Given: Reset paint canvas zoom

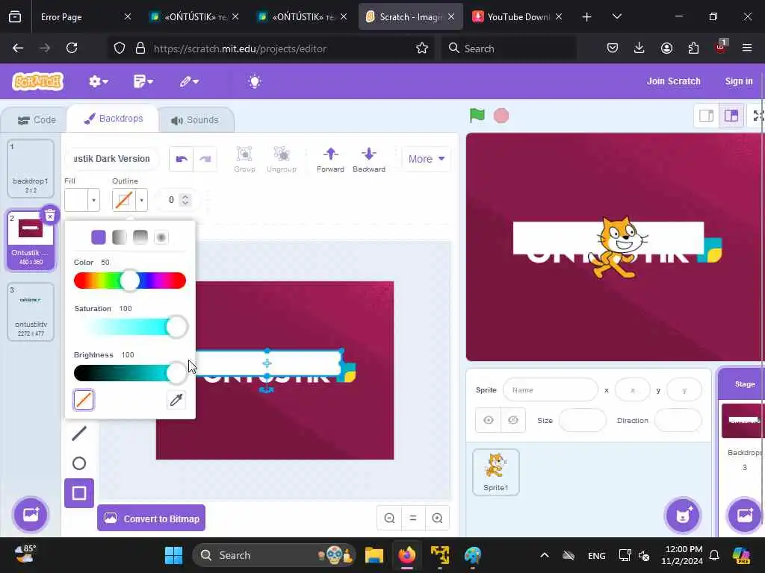Looking at the screenshot, I should 413,518.
